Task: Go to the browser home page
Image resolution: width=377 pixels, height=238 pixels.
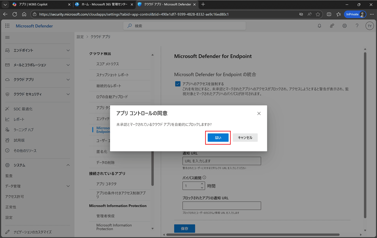Action: (x=24, y=14)
